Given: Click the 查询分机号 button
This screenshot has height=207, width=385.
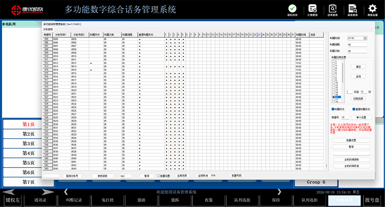Looking at the screenshot, I should click(x=72, y=176).
